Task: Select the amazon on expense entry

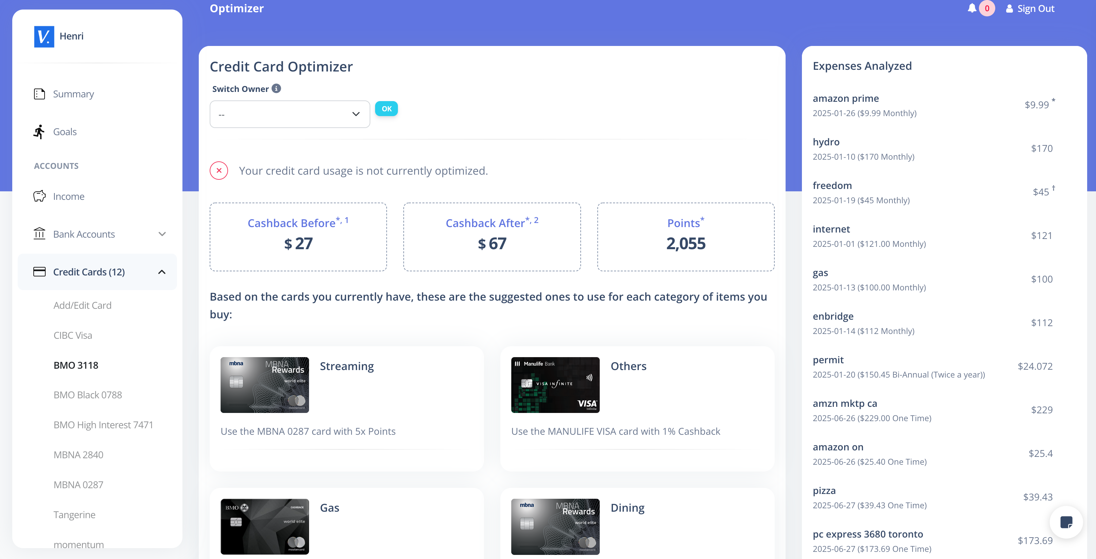Action: [x=933, y=454]
